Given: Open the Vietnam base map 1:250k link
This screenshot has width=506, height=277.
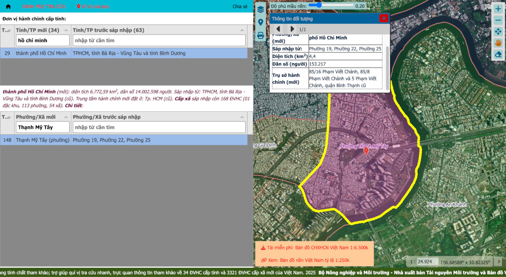Looking at the screenshot, I should (x=308, y=260).
